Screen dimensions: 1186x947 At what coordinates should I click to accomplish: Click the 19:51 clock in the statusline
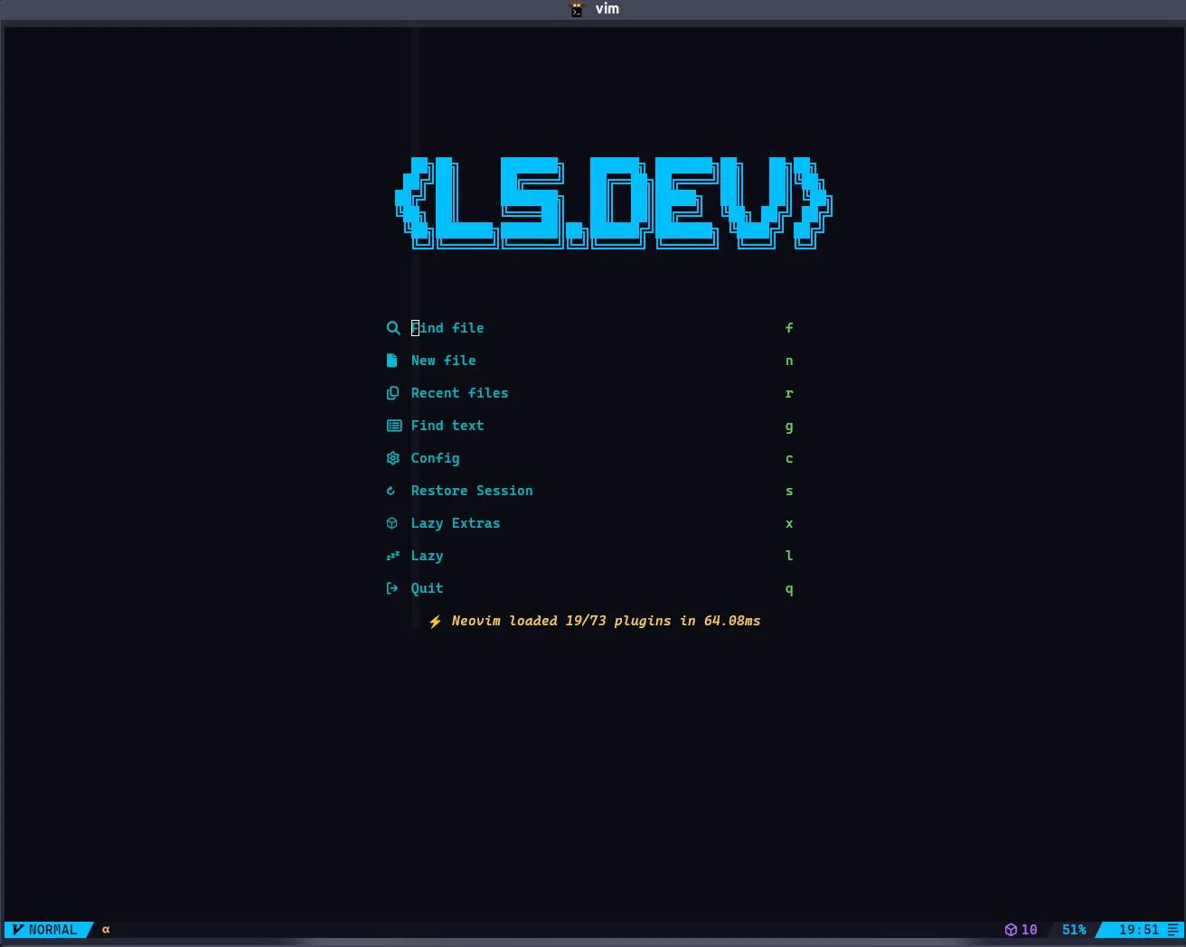[x=1138, y=930]
